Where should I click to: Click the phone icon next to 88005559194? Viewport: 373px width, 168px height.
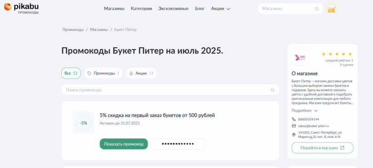294,119
